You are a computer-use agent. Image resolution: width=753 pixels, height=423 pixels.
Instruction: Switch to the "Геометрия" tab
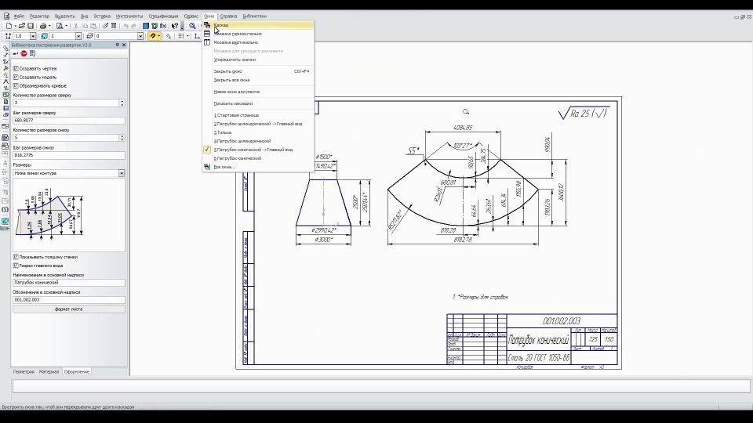tap(24, 371)
